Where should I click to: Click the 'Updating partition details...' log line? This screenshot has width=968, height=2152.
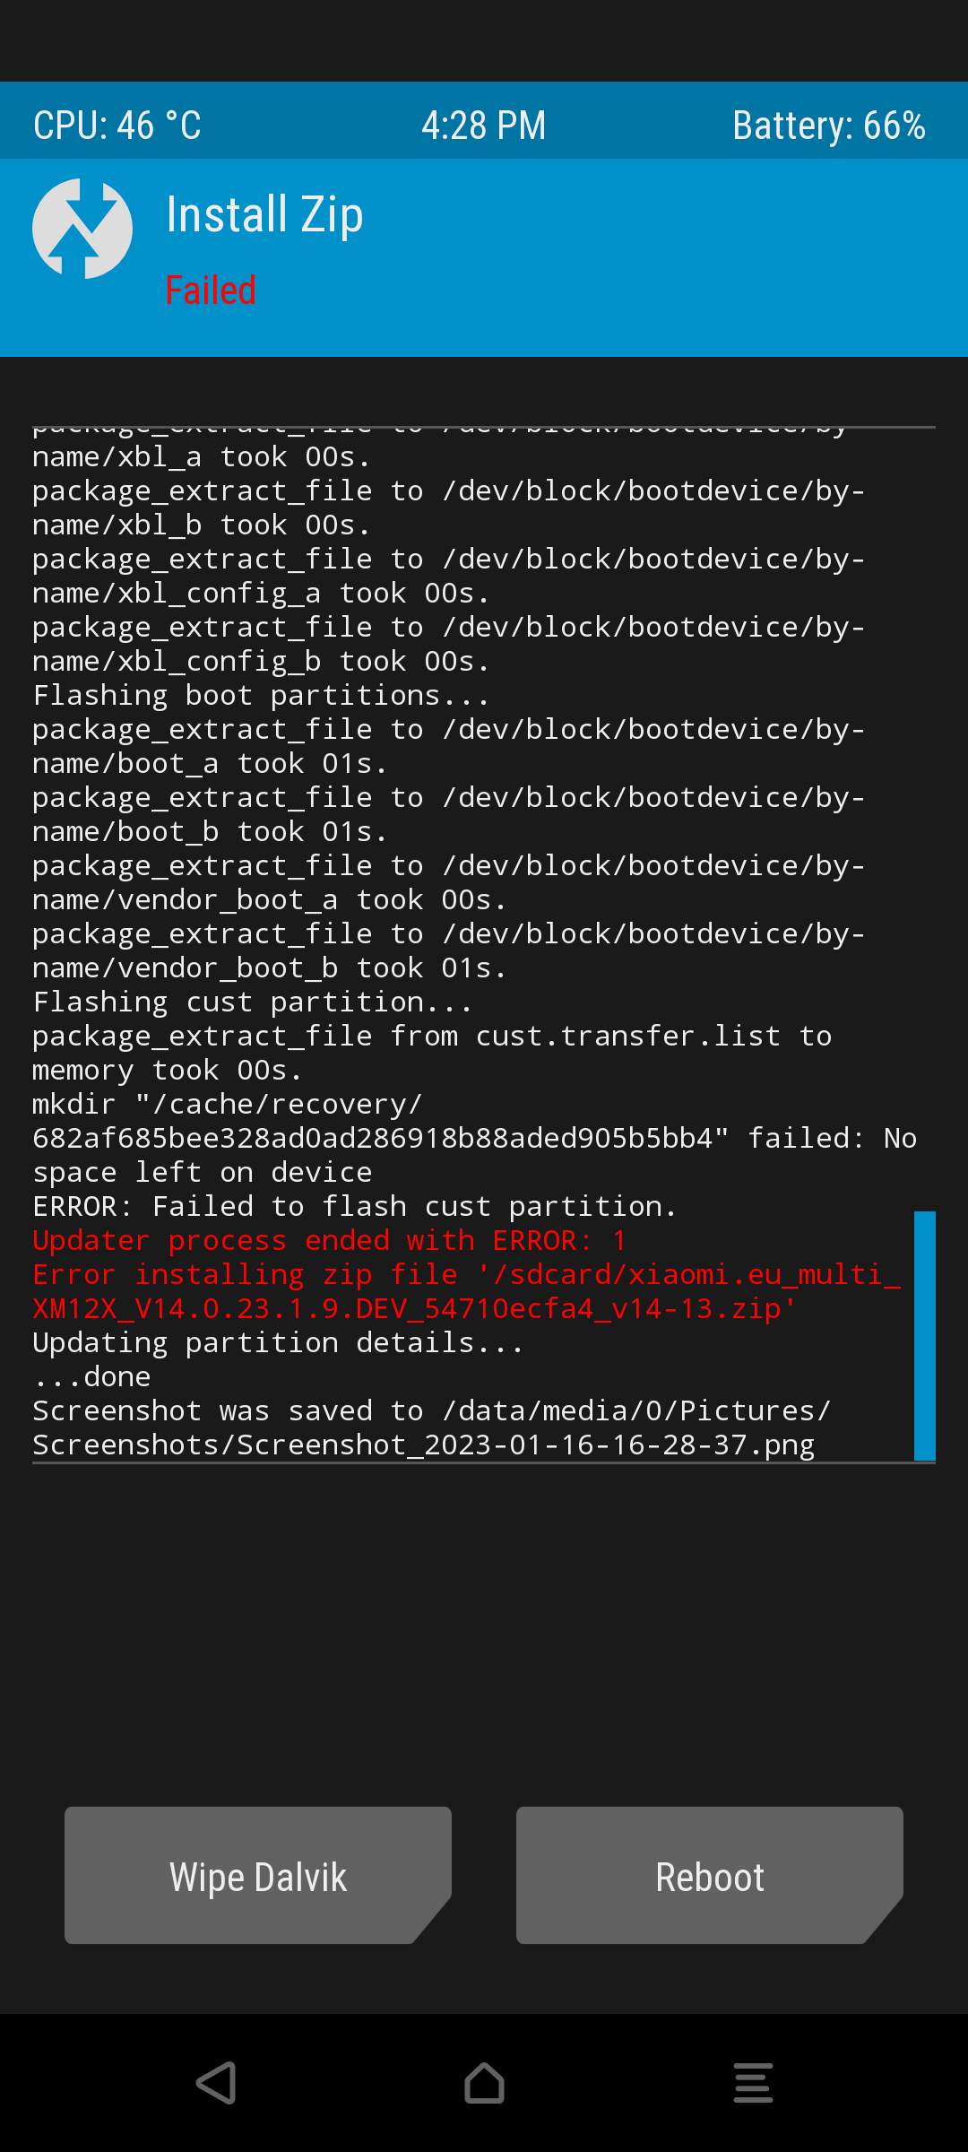click(278, 1342)
